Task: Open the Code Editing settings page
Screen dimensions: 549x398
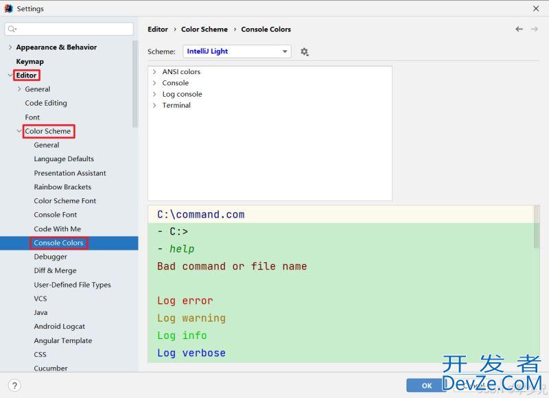Action: (x=46, y=103)
